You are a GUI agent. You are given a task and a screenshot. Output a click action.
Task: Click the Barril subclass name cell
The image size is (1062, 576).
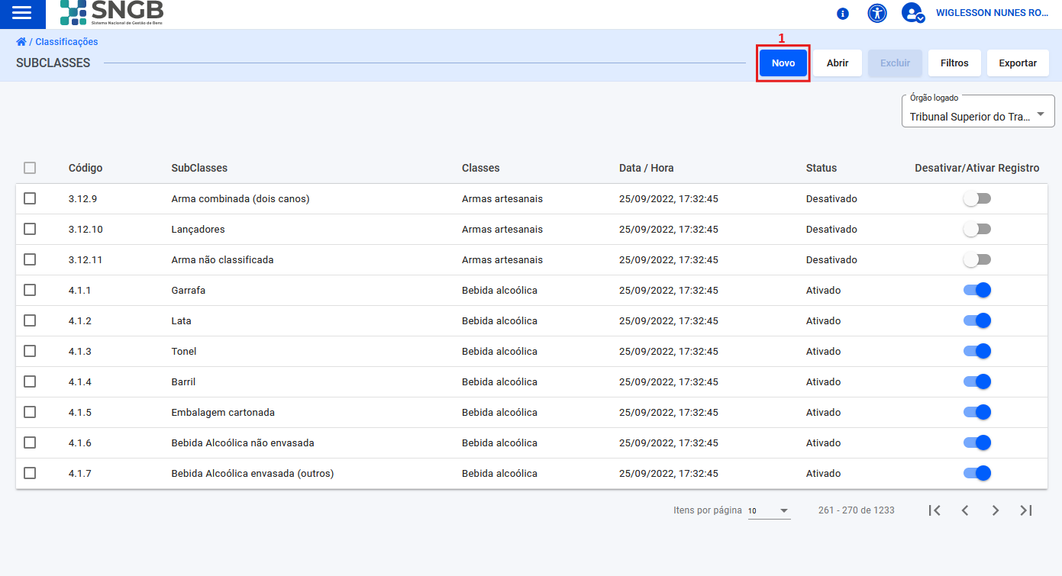coord(183,381)
